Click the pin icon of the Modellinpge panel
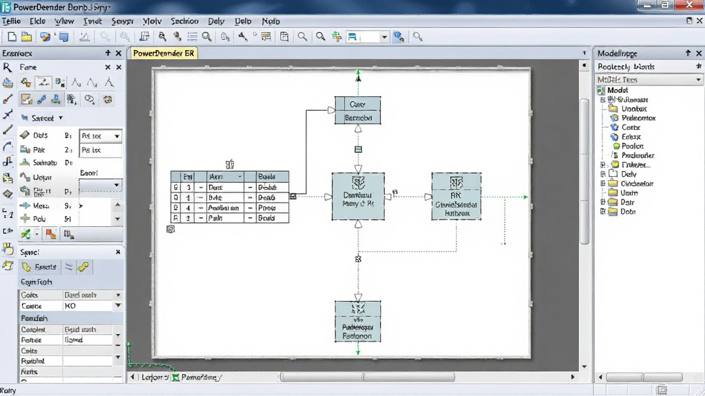Screen dimensions: 705x396 click(x=688, y=53)
